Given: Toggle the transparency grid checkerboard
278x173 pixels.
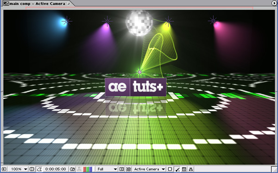Looking at the screenshot, I should coord(128,169).
